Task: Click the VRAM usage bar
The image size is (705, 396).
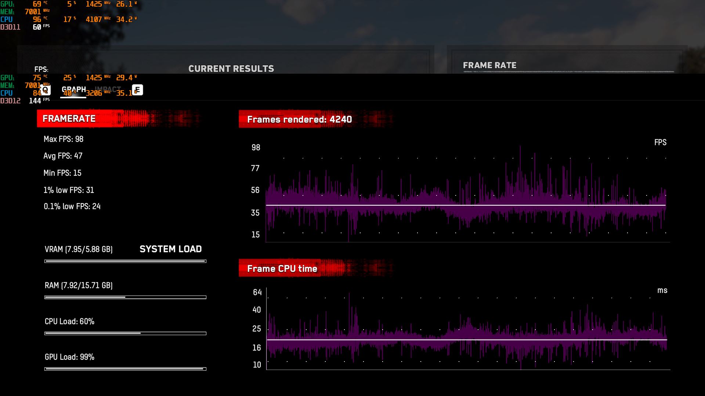Action: 125,261
